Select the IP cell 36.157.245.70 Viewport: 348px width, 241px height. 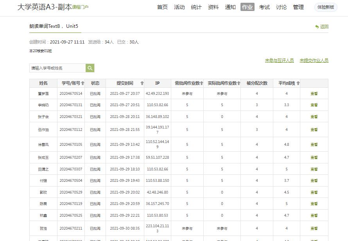tap(157, 204)
